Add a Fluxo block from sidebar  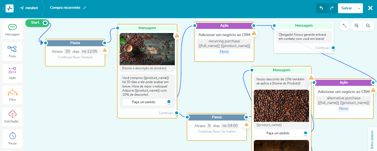pyautogui.click(x=12, y=51)
